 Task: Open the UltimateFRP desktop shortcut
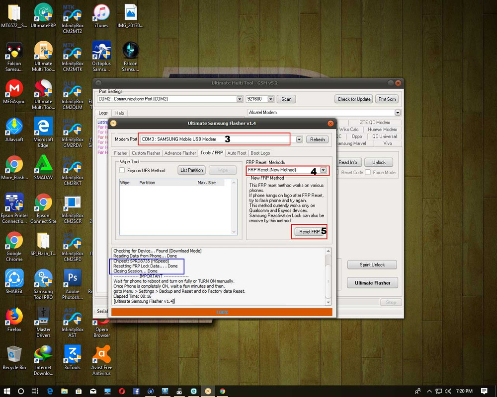[43, 15]
